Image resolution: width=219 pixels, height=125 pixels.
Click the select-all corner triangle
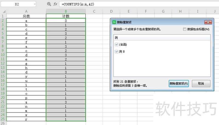[x=4, y=11]
